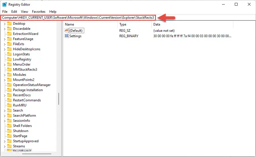Select the Modules folder icon
The height and width of the screenshot is (157, 256).
click(x=9, y=75)
